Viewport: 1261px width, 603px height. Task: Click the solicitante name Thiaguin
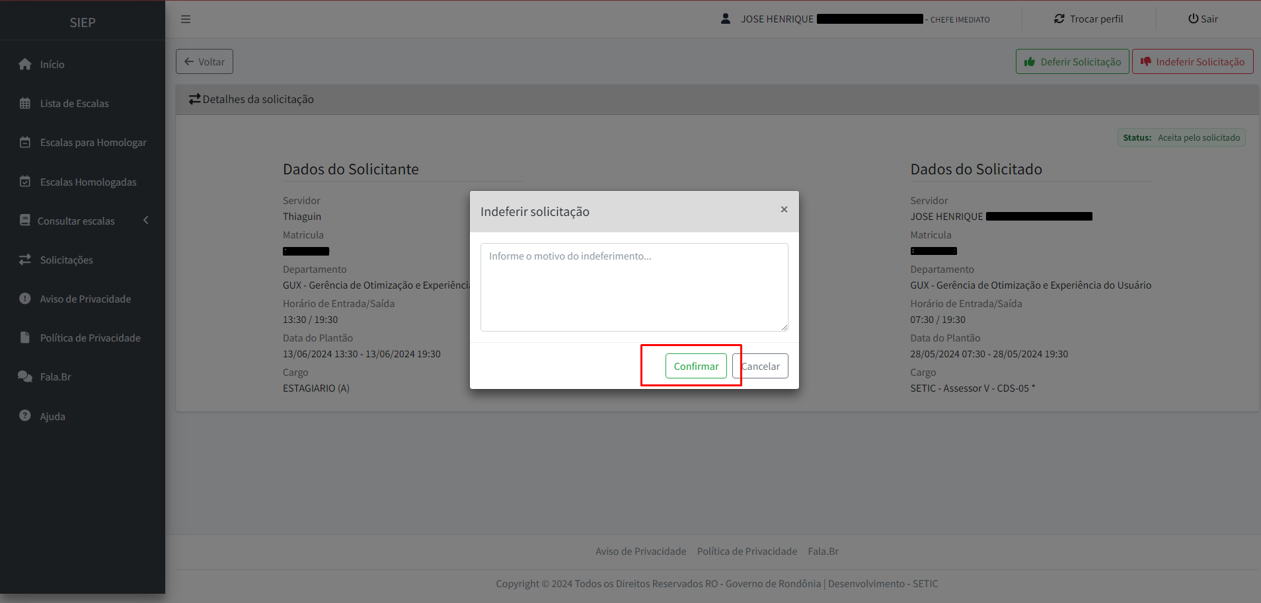[302, 216]
